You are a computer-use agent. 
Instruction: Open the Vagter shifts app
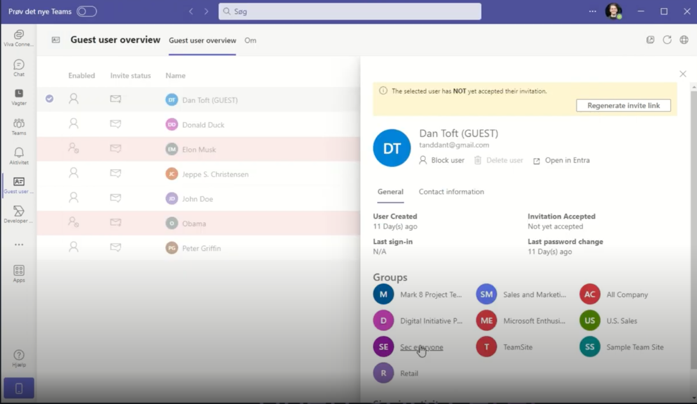pos(19,96)
